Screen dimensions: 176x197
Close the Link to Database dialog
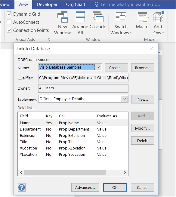click(152, 48)
